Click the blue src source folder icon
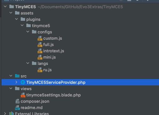Image resolution: width=159 pixels, height=115 pixels. pos(17,76)
